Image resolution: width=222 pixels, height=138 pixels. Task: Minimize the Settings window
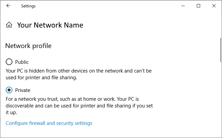point(183,6)
